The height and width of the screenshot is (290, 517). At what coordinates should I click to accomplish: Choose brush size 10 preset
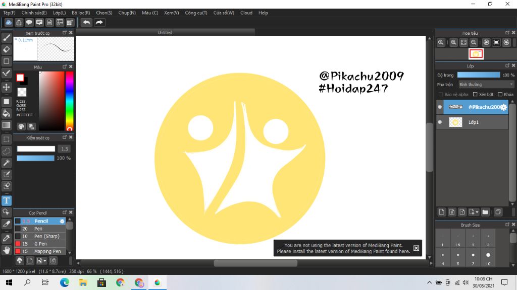point(488,257)
